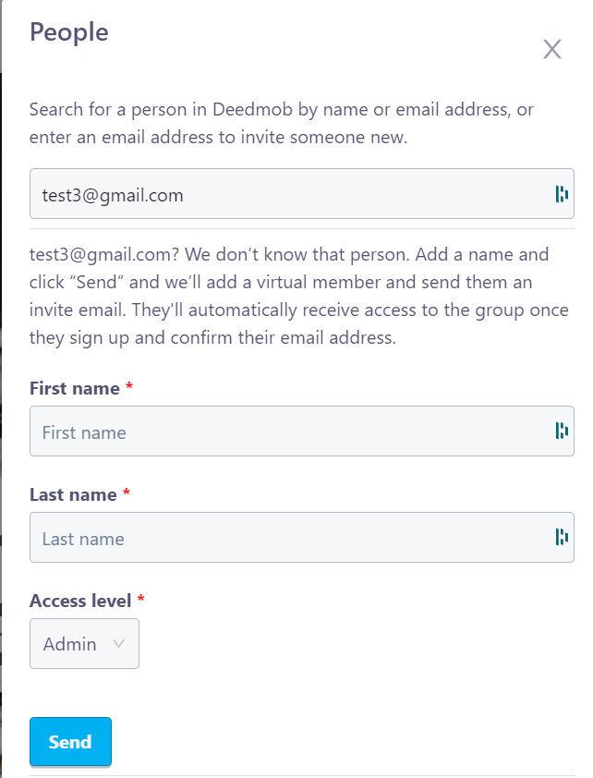Click the selected Admin value text
This screenshot has height=778, width=593.
point(70,644)
